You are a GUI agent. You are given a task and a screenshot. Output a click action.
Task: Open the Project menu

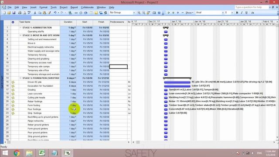click(63, 7)
